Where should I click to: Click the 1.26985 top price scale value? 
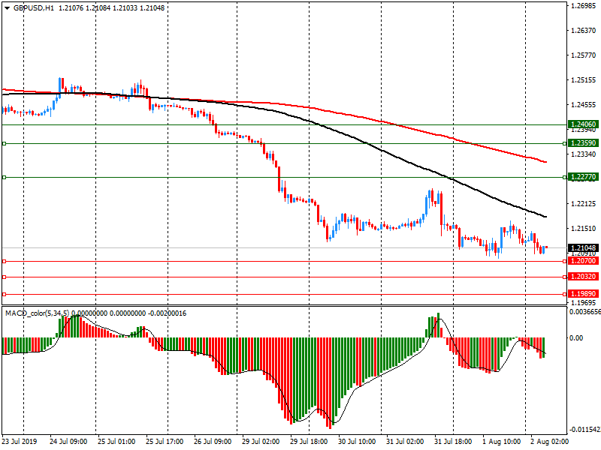[x=584, y=5]
